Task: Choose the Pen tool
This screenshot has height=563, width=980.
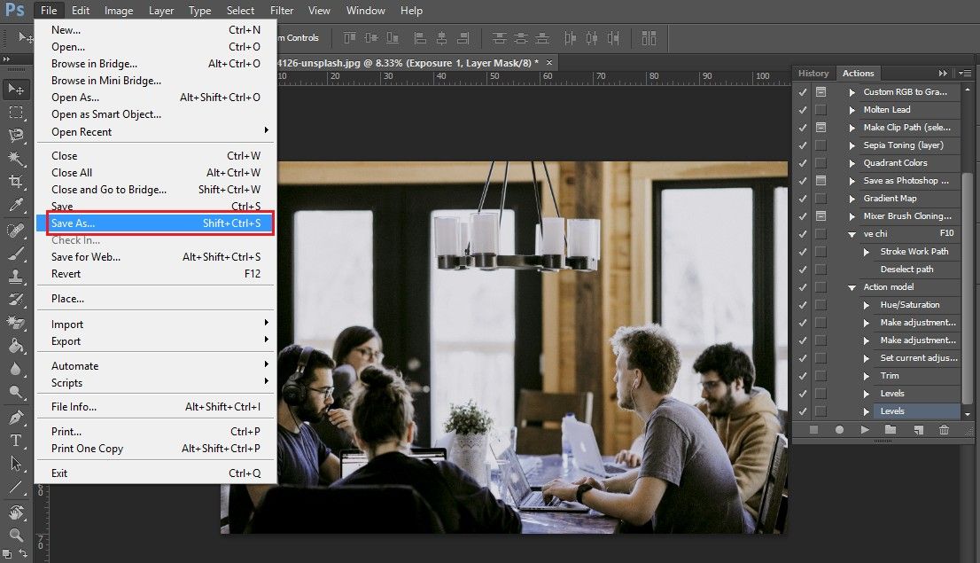Action: coord(16,418)
